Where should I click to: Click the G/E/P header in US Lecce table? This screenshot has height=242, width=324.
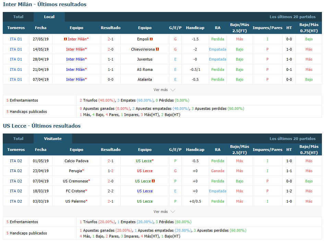pyautogui.click(x=175, y=150)
